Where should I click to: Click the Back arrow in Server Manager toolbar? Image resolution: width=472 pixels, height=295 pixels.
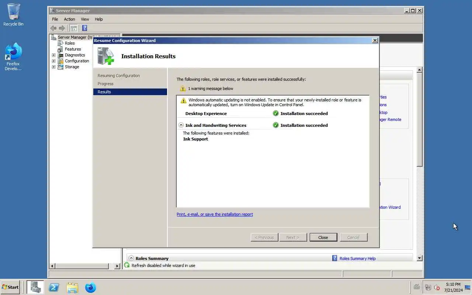coord(53,28)
